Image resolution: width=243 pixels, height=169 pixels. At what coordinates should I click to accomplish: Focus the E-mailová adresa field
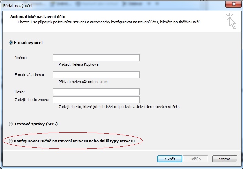pos(96,75)
